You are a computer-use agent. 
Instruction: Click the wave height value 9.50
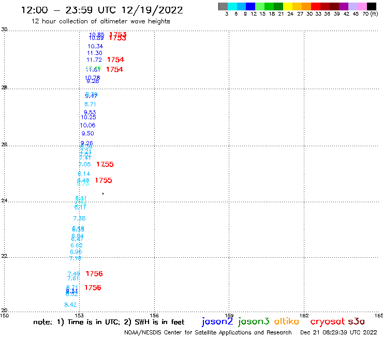pos(87,133)
